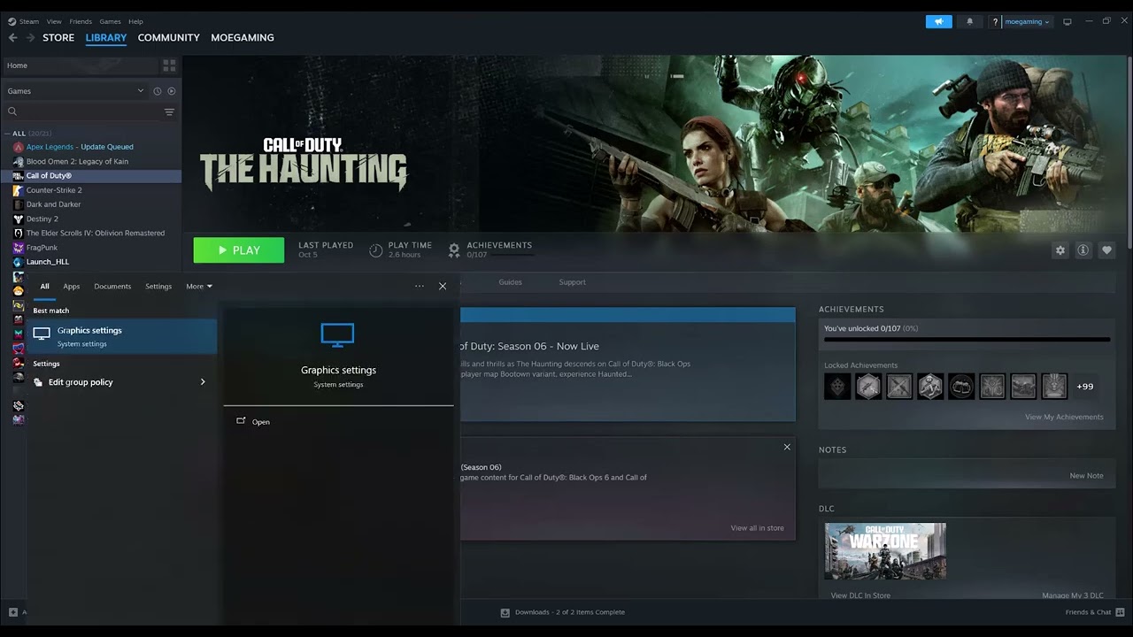Open advanced library filter options icon
Screen dimensions: 1133x637
(x=169, y=112)
